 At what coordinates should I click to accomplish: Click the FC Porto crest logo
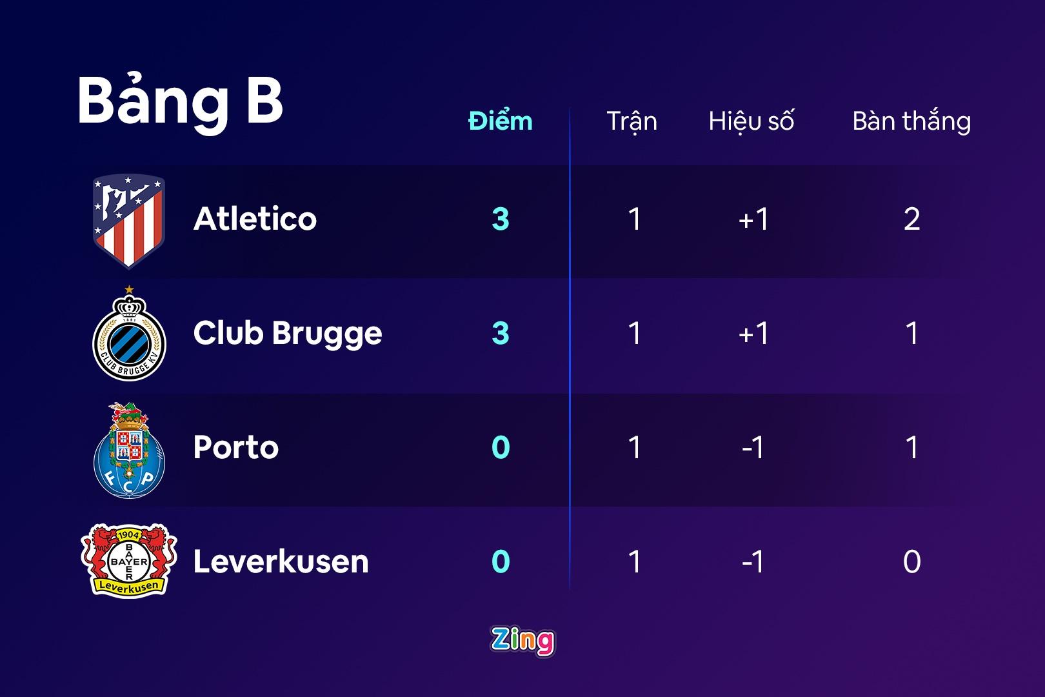129,450
